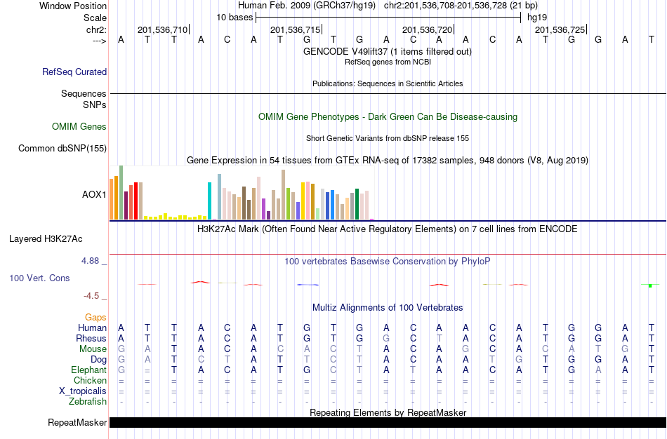Click the 201,536,715 ruler position
Viewport: 667px width, 439px height.
pos(295,29)
